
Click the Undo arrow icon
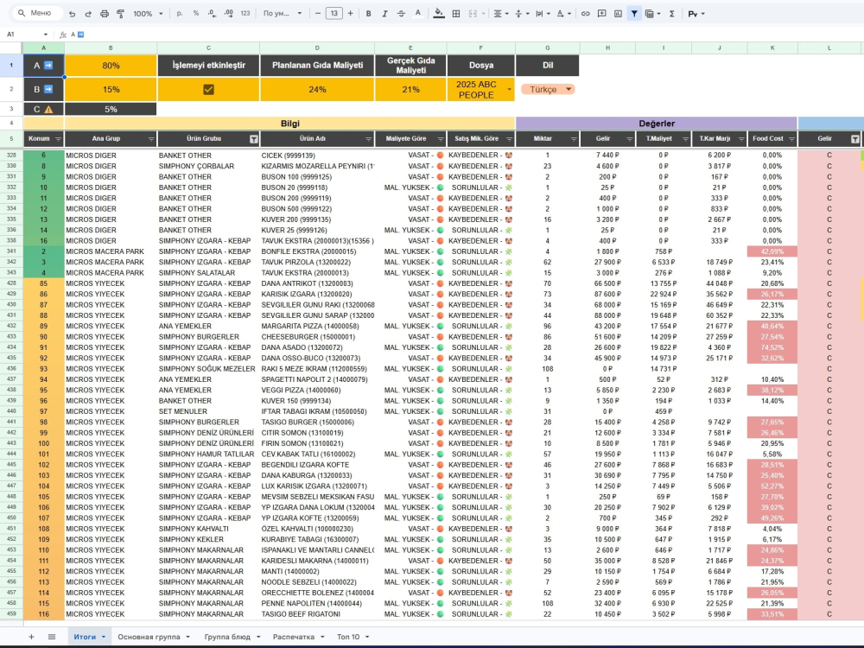click(73, 14)
